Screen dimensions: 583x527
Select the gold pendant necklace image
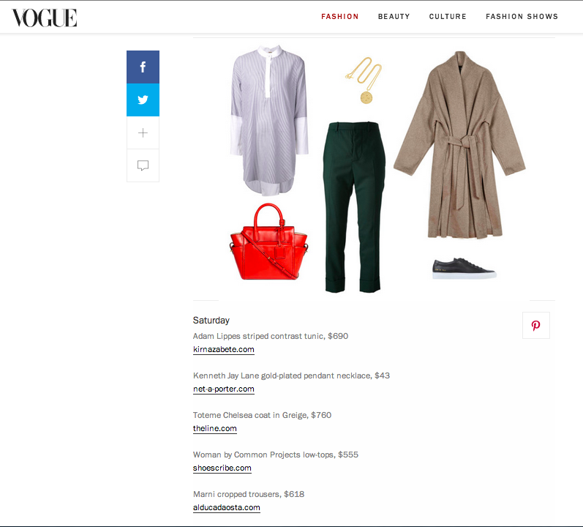[364, 81]
